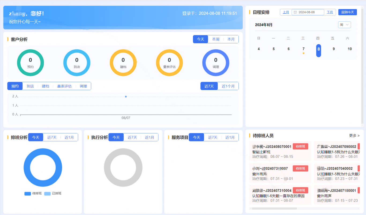Set 服务项目 to 今天

(x=197, y=137)
